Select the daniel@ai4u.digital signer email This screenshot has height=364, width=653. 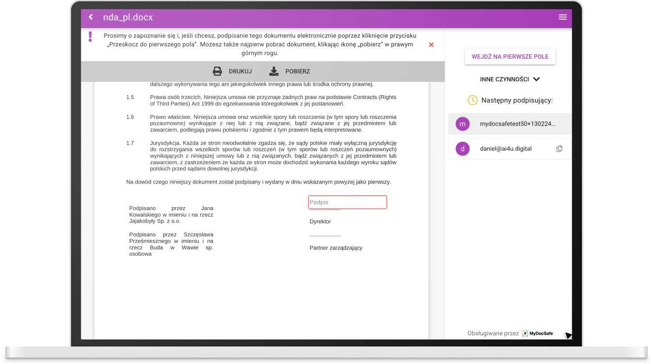[506, 149]
